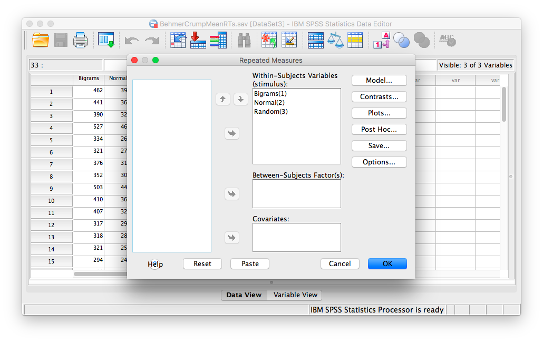Click the Print icon in toolbar
This screenshot has height=342, width=543.
coord(80,40)
